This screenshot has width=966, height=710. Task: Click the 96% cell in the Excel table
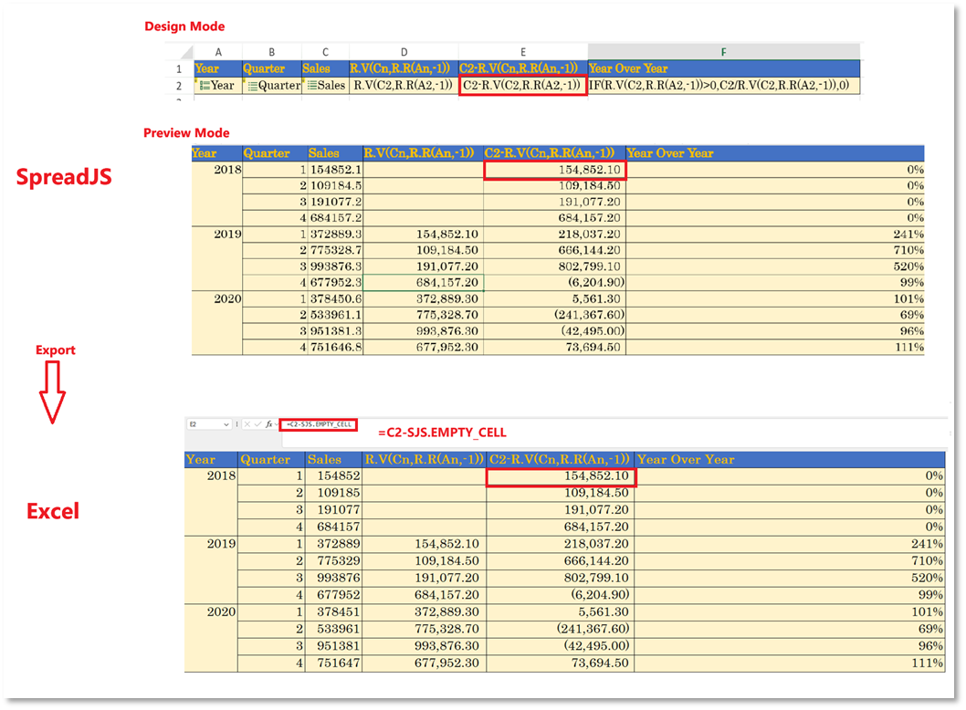point(790,646)
